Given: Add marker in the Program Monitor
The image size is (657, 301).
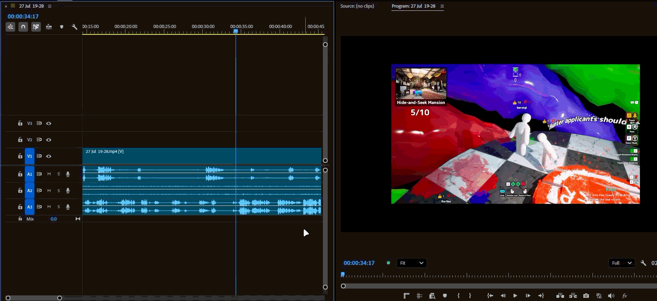Looking at the screenshot, I should 445,296.
